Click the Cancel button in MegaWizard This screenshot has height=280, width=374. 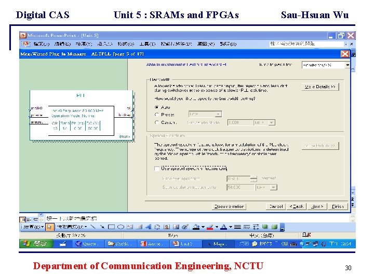[x=276, y=206]
